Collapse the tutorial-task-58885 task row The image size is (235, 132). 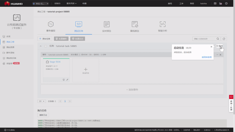[41, 46]
